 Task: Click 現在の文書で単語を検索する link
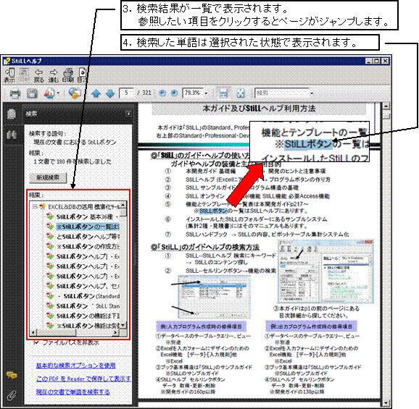tap(73, 392)
